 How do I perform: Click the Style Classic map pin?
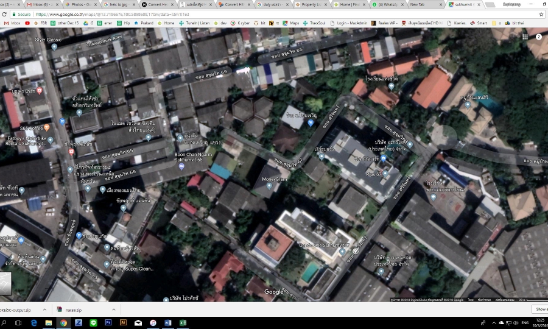click(x=54, y=46)
